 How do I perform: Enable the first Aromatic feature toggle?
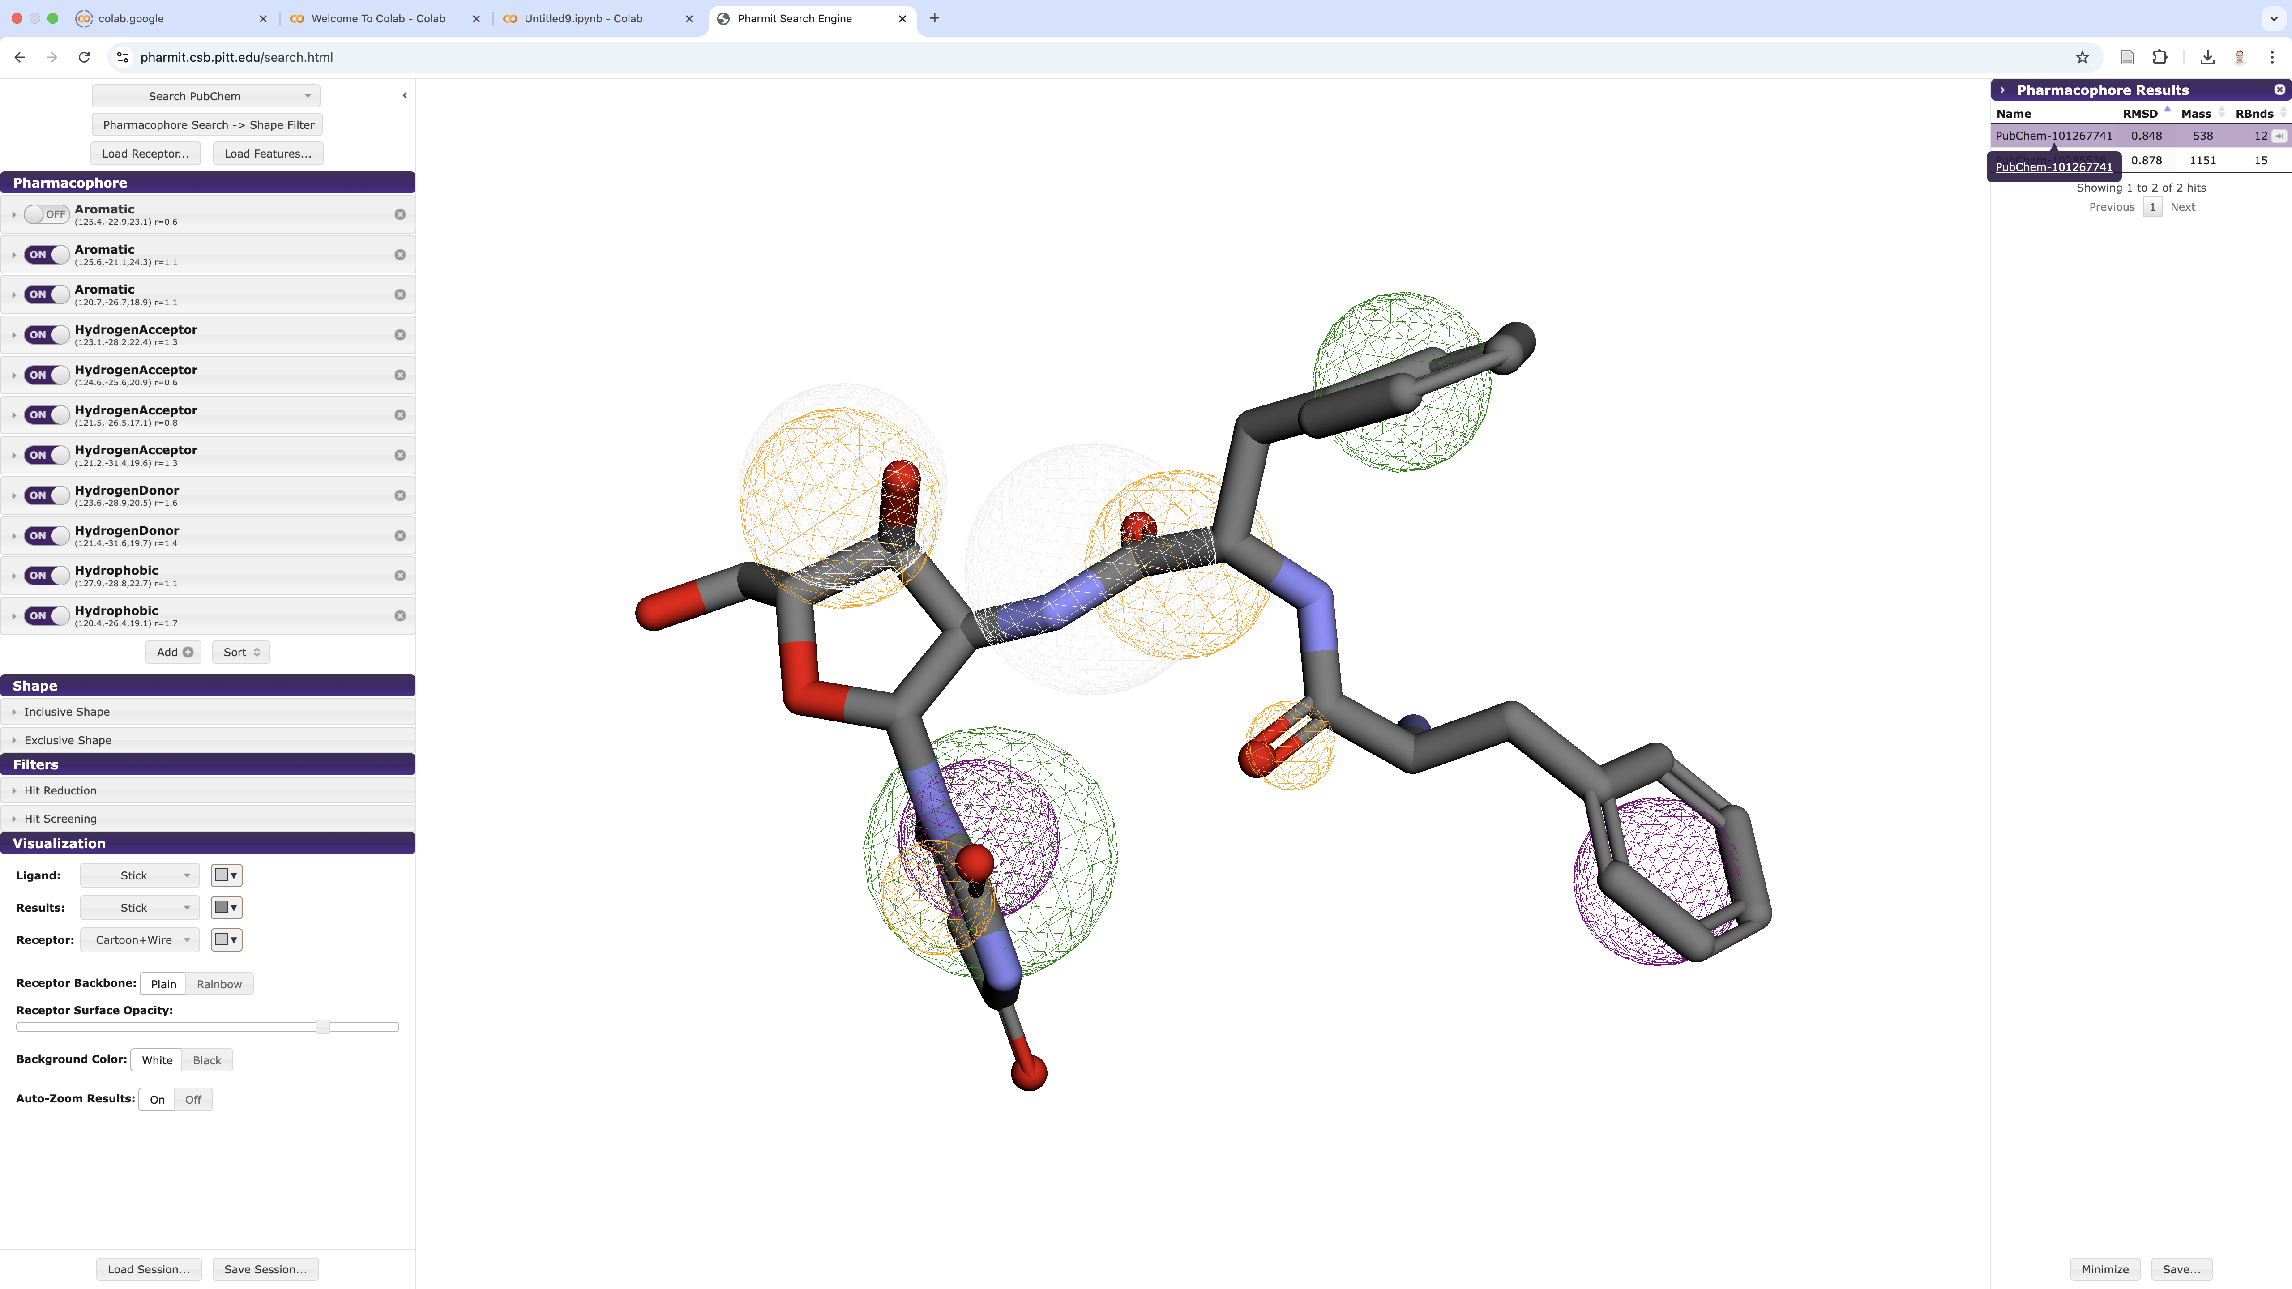45,214
